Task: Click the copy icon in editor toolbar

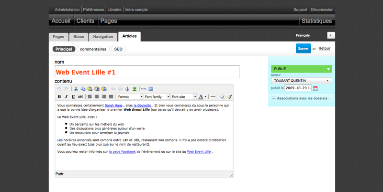Action: (83, 89)
